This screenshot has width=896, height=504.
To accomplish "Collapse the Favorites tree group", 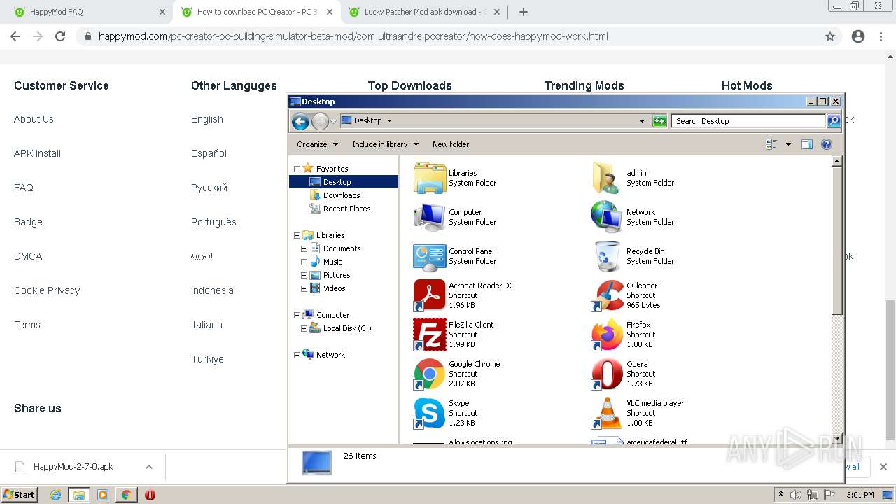I will point(297,169).
